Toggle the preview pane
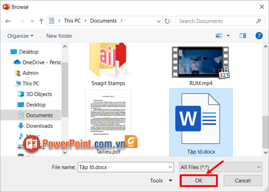Image resolution: width=269 pixels, height=192 pixels. click(x=243, y=36)
